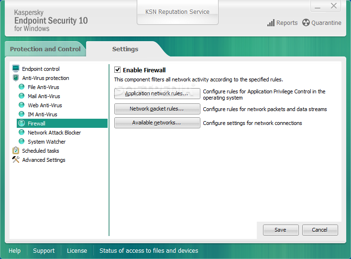This screenshot has height=259, width=351.
Task: Click the File Anti-Virus status orb icon
Action: tap(22, 87)
